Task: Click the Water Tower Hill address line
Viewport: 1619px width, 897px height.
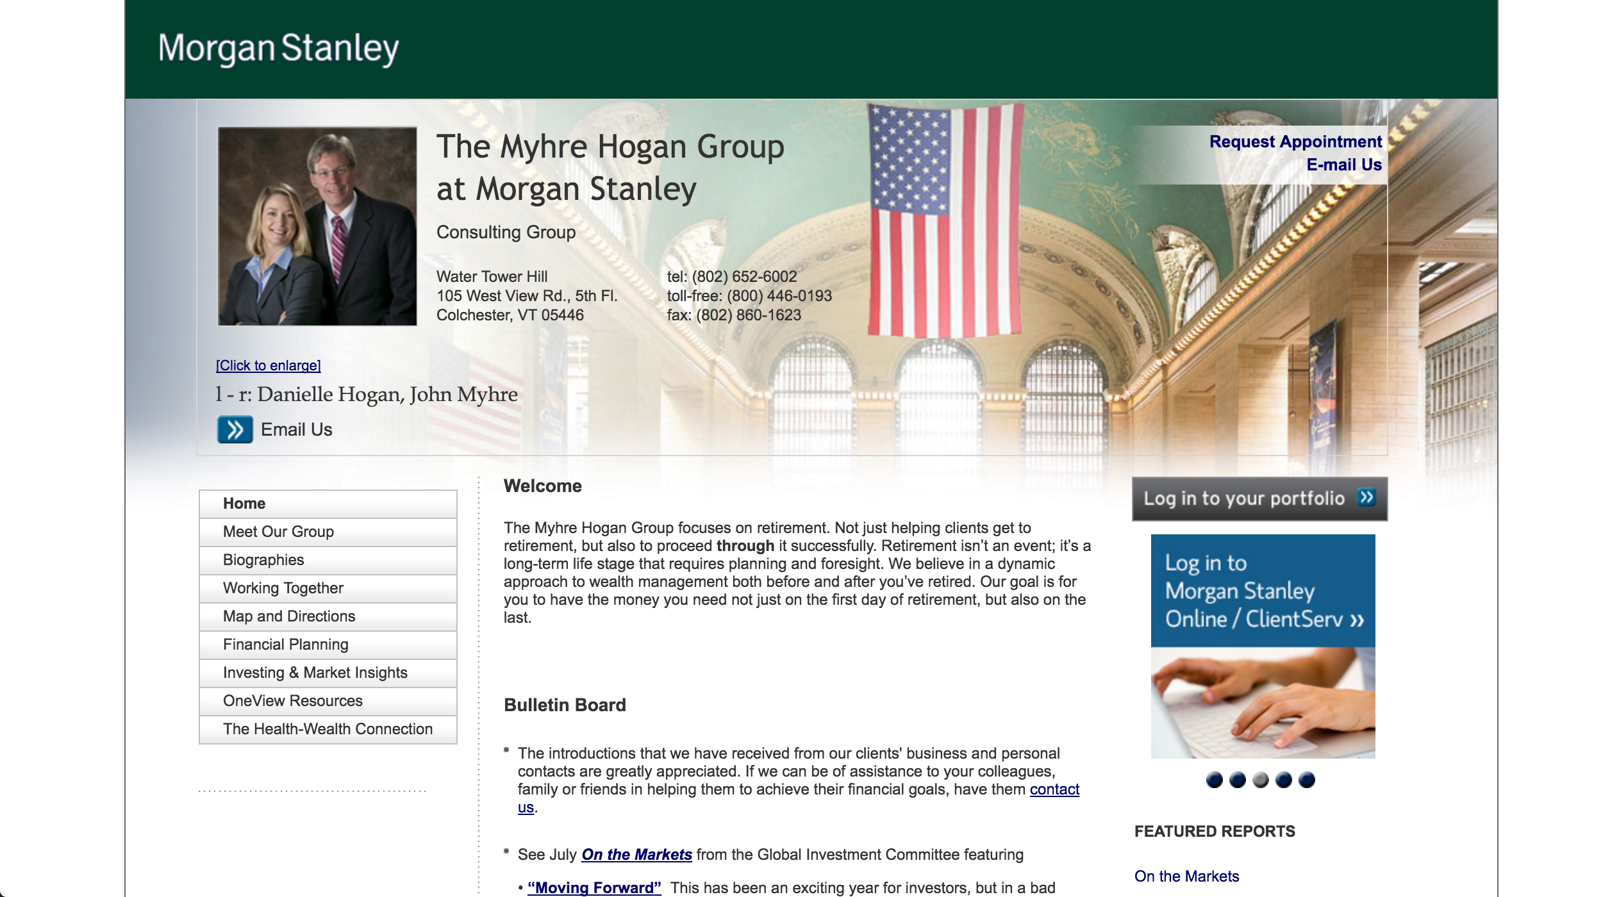Action: point(492,277)
